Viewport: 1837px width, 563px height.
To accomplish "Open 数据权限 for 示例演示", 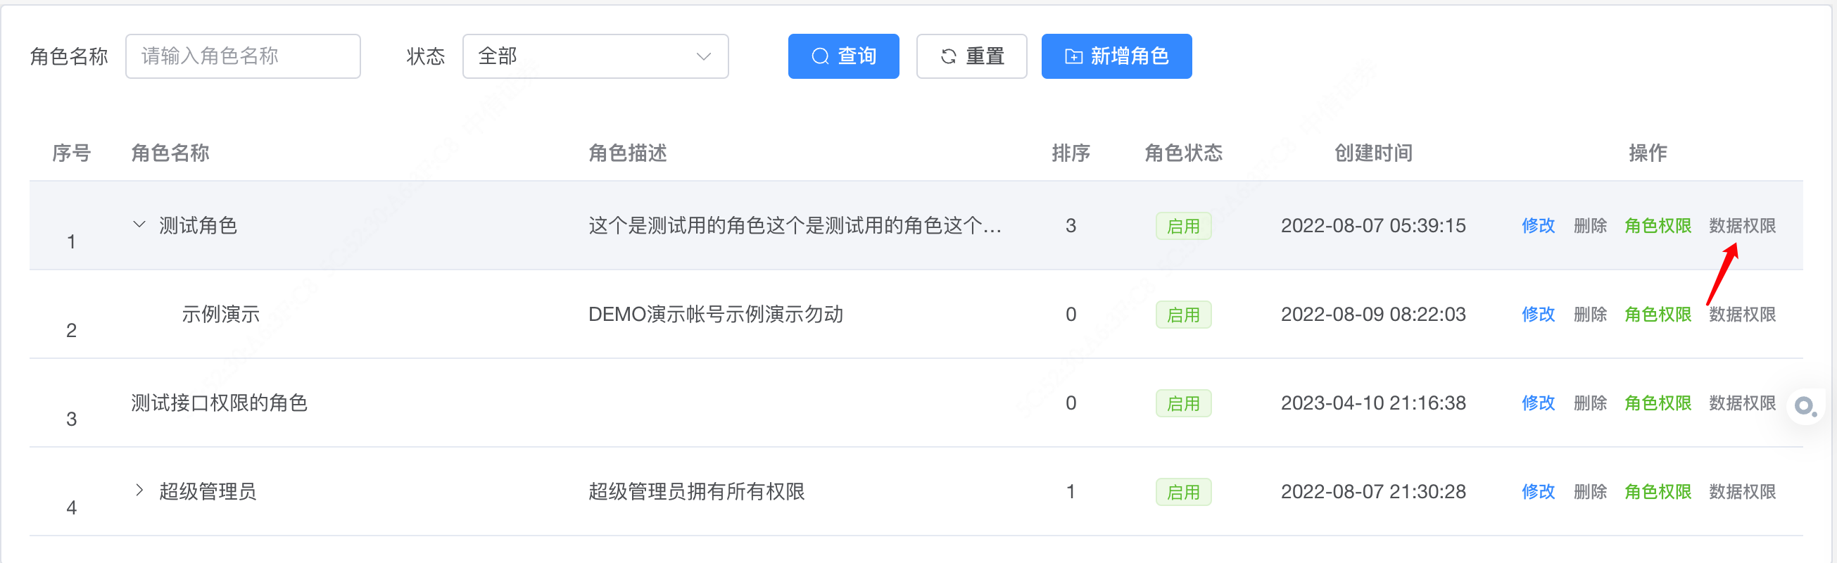I will click(1741, 315).
